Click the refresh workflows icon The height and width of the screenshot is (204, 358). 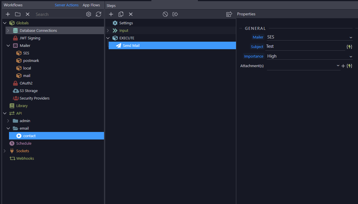(x=99, y=14)
